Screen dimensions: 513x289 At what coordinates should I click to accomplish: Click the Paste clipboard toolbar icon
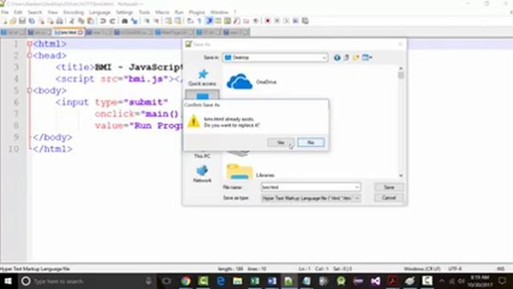click(x=91, y=21)
